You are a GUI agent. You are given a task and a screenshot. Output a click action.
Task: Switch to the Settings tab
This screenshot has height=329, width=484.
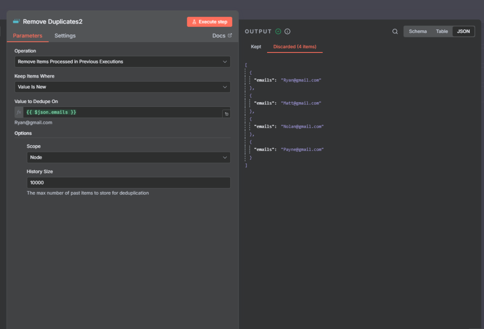click(65, 36)
